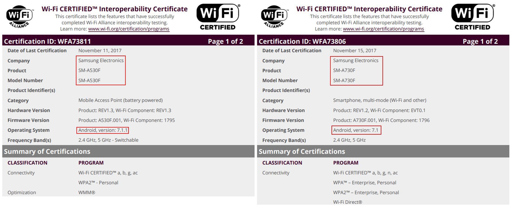Click the Wi-Fi Alliance logo on the left certificate
Viewport: 511px width, 206px height.
click(x=20, y=17)
